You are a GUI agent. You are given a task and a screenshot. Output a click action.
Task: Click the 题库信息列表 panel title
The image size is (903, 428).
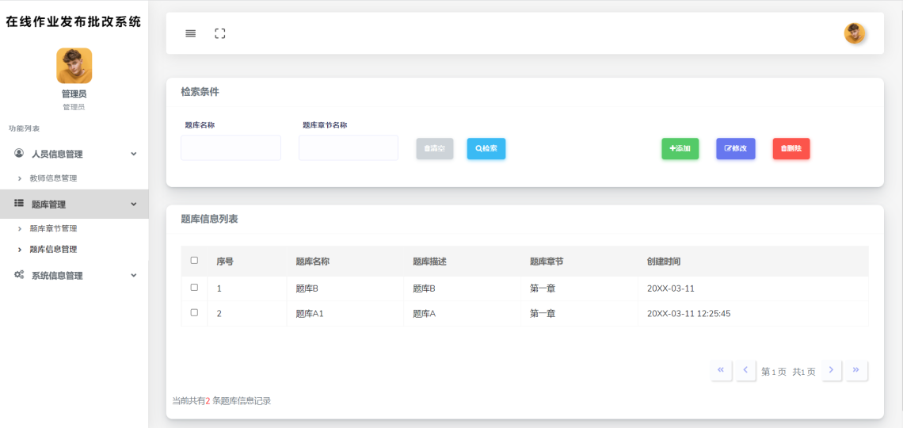point(210,219)
